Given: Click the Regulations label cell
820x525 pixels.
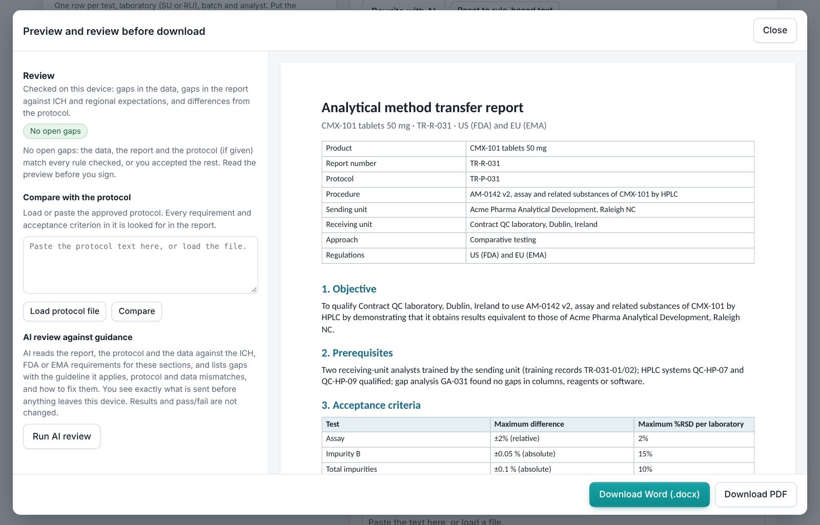Looking at the screenshot, I should click(394, 255).
